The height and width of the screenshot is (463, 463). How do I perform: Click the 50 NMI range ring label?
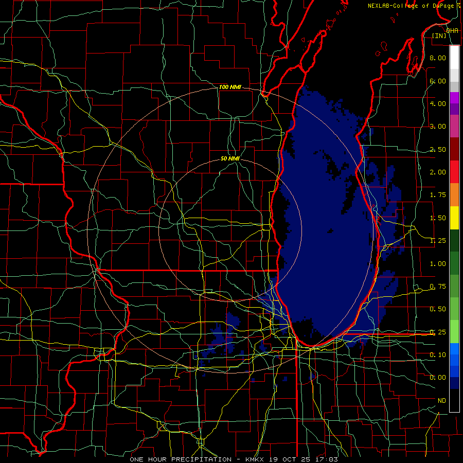pyautogui.click(x=230, y=158)
